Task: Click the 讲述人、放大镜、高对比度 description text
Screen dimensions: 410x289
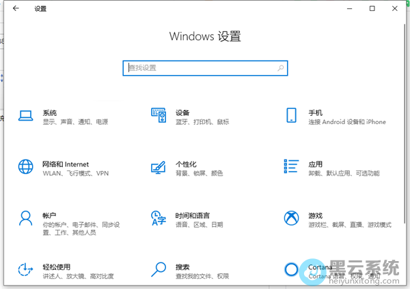Action: click(x=78, y=276)
